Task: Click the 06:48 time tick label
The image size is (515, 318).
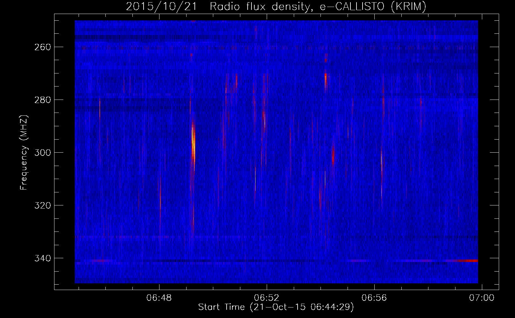Action: click(159, 298)
